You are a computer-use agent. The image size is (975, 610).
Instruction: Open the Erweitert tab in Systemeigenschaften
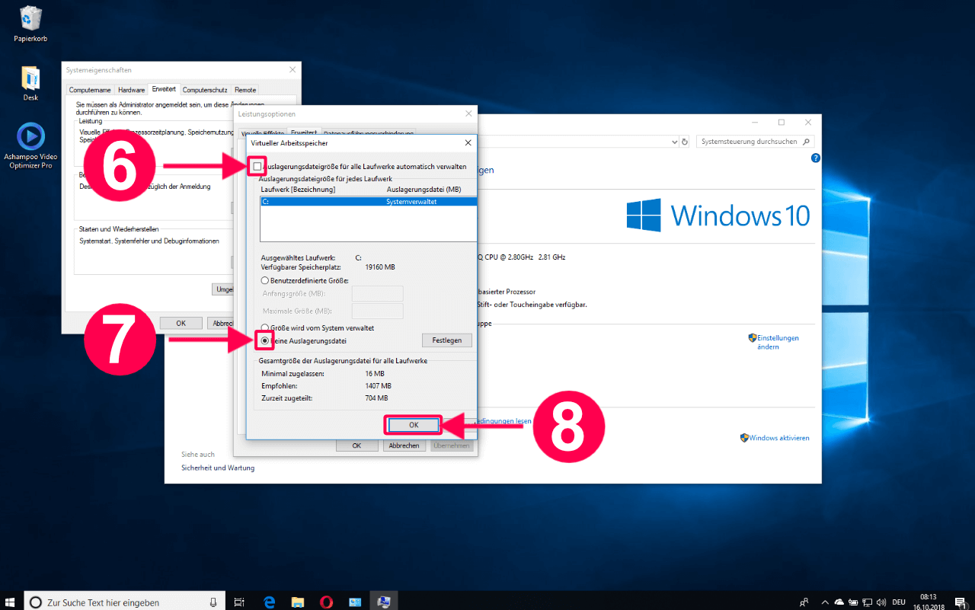(x=164, y=89)
